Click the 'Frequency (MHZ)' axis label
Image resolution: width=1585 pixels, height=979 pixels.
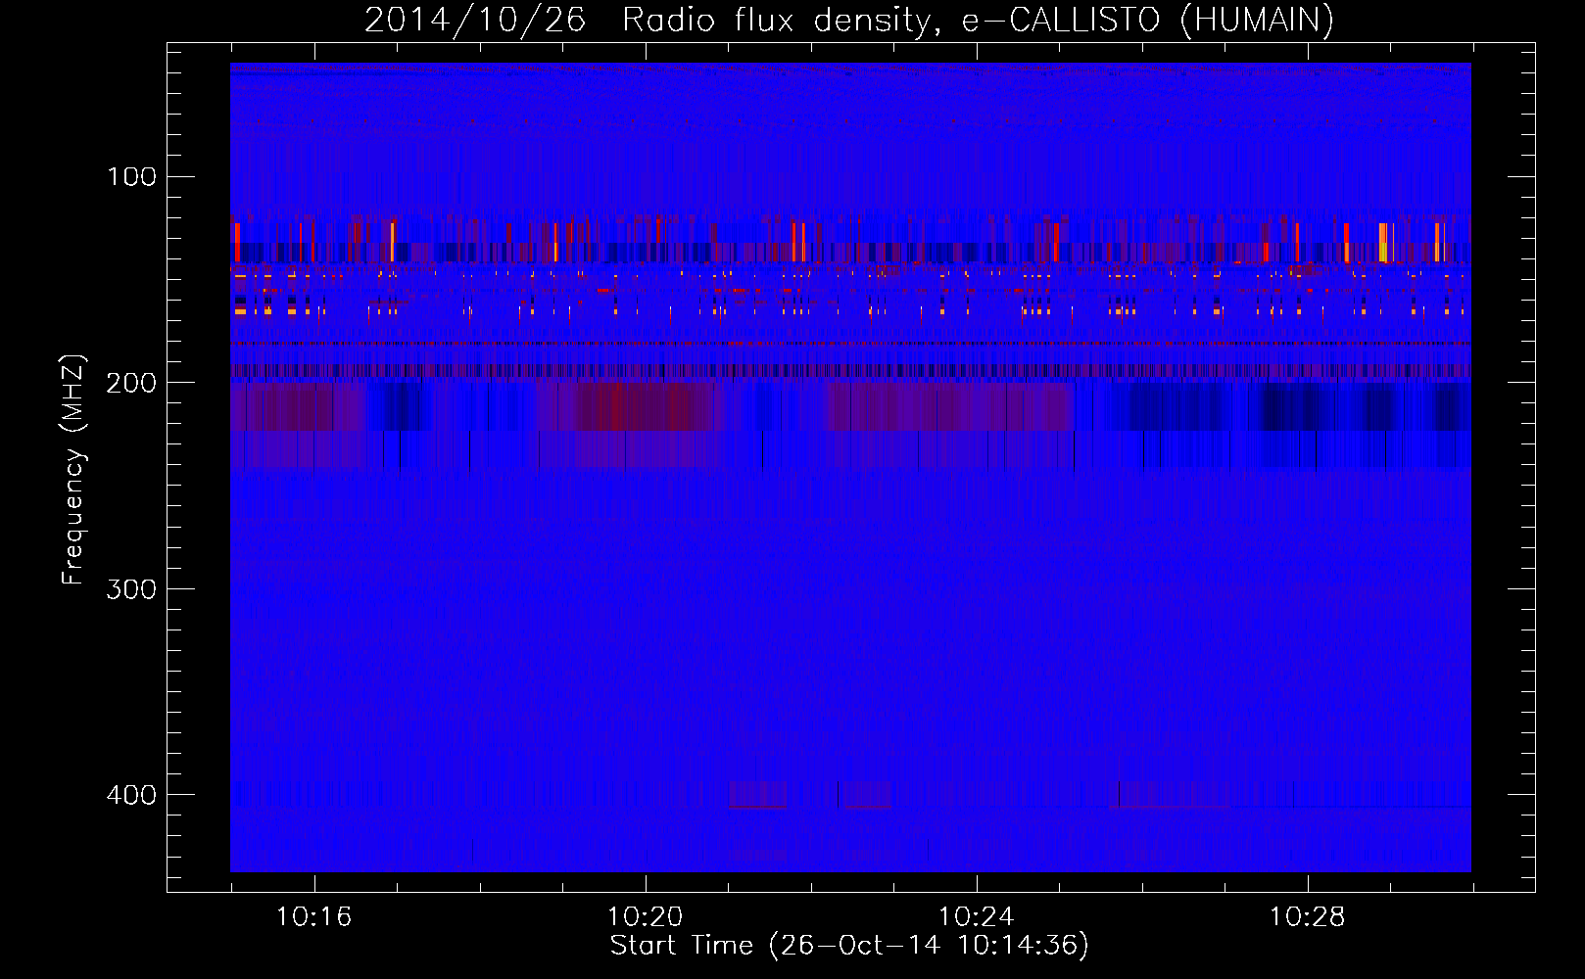point(73,470)
